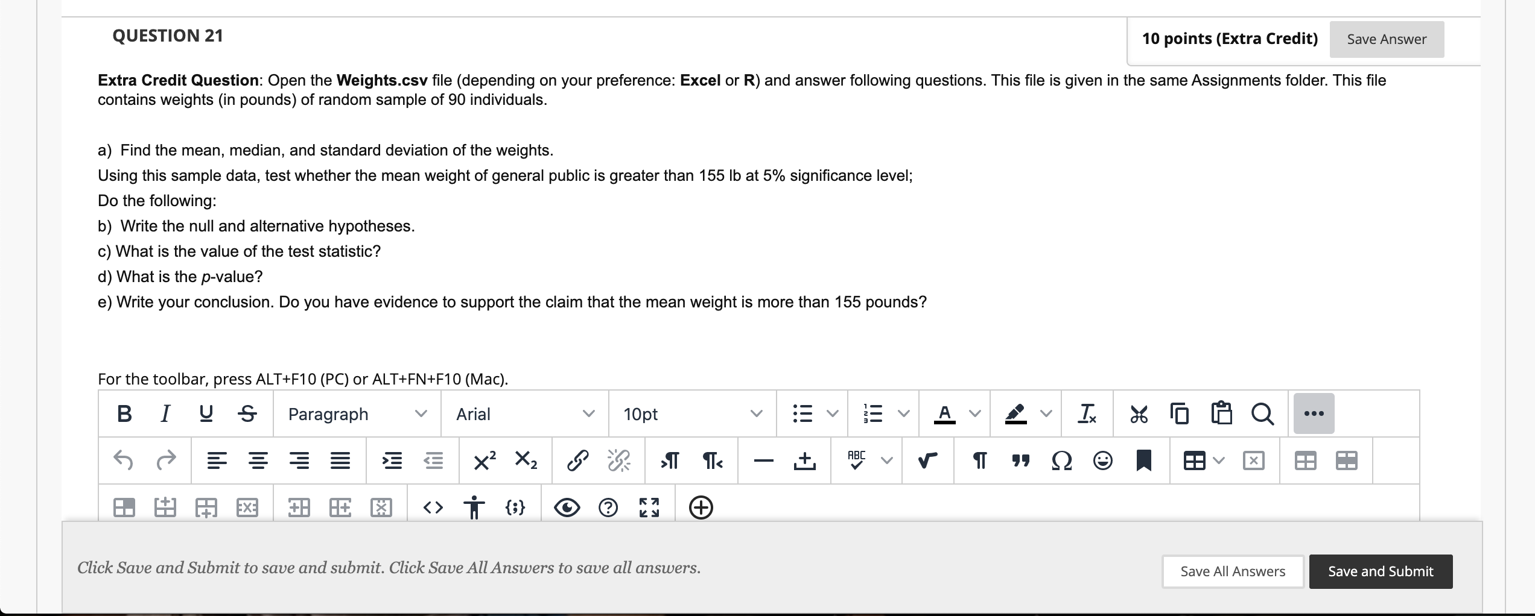Insert an anchor bookmark

tap(1144, 461)
